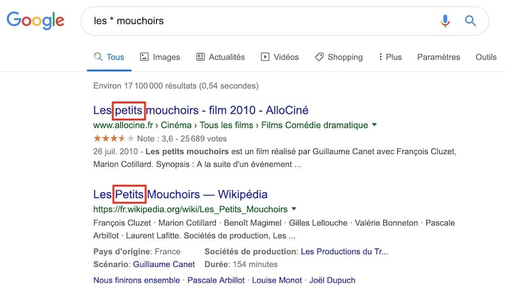
Task: Open the Wikipédia Les Petits Mouchoirs result
Action: pos(180,194)
